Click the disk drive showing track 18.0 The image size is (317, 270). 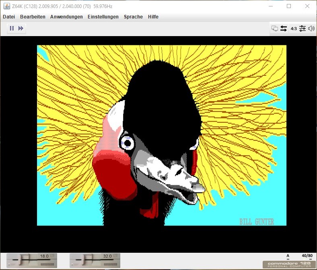tap(32, 260)
